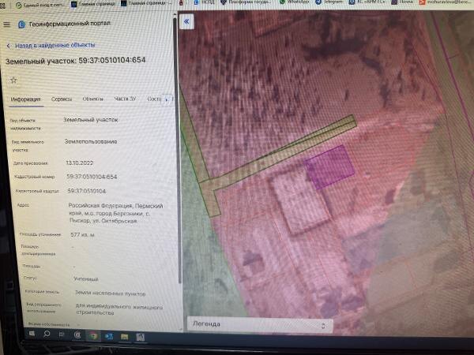Go back via Назад в найденные объекты link
The height and width of the screenshot is (355, 474).
click(55, 45)
